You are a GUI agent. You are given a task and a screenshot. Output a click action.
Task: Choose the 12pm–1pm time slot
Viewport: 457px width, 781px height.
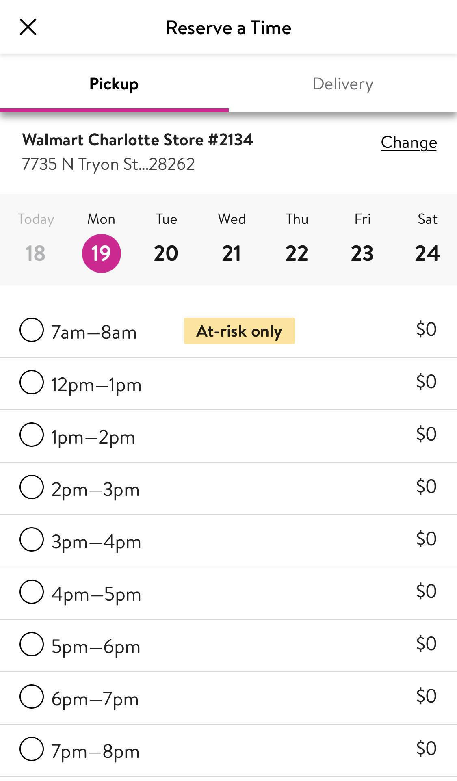pos(32,382)
